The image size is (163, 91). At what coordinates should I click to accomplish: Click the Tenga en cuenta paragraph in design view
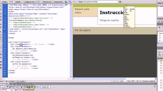[109, 20]
